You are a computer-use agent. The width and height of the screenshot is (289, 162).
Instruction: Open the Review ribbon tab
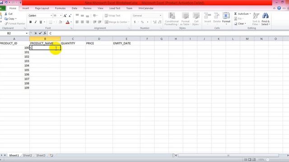tap(87, 8)
